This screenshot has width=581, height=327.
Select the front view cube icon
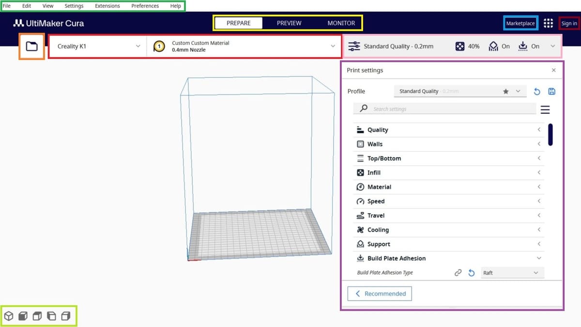click(x=23, y=316)
